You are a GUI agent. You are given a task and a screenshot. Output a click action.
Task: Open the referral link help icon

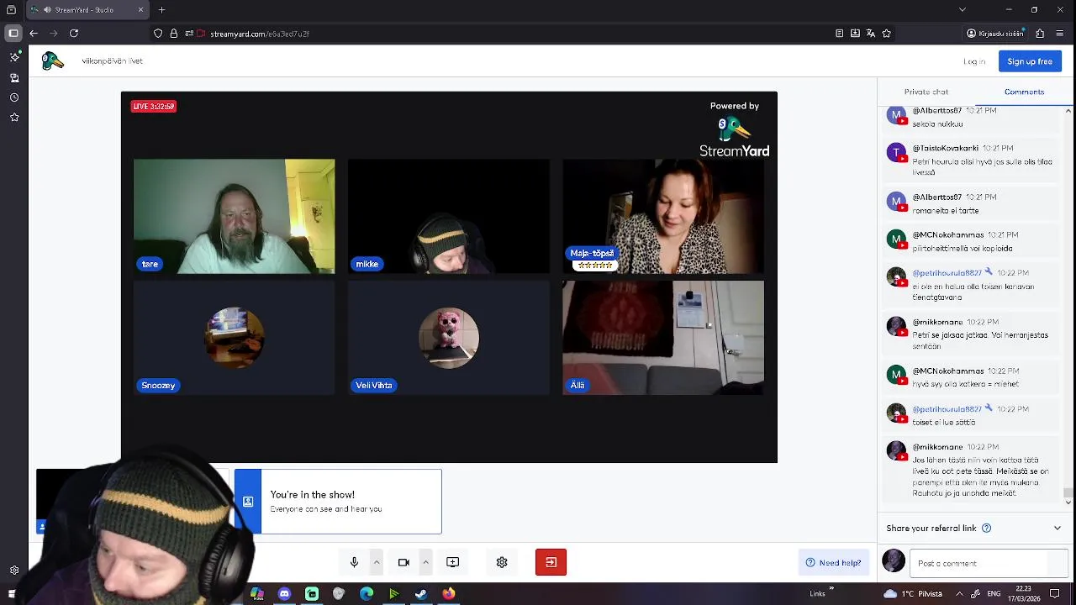(986, 528)
